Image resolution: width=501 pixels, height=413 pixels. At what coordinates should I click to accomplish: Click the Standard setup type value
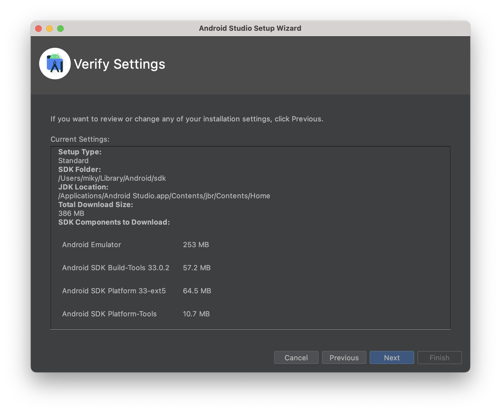pos(73,161)
